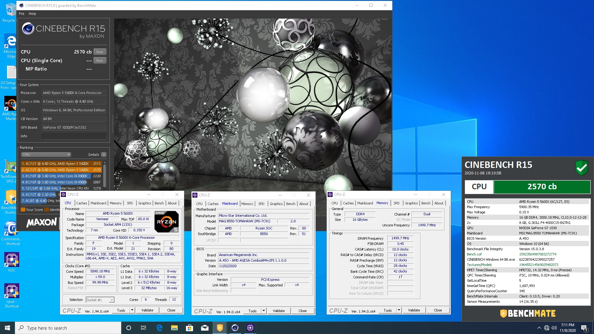This screenshot has width=594, height=334.
Task: Expand Tools arrow in CPU-Z CPU window
Action: 132,310
